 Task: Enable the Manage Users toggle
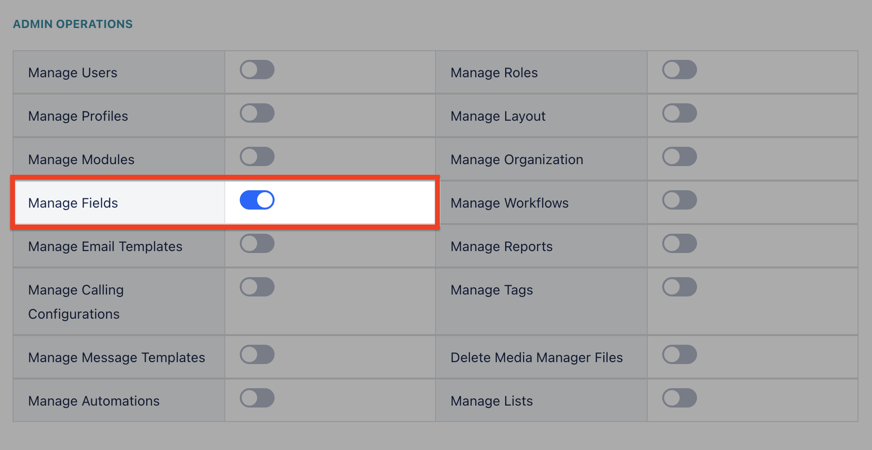[257, 70]
